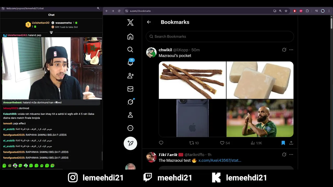Click zoom magnifier in address bar
Viewport: 333px width, 187px height.
(x=280, y=11)
